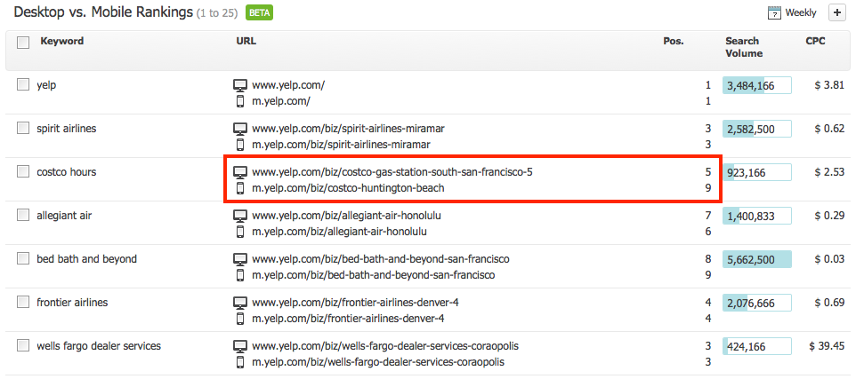The height and width of the screenshot is (379, 856).
Task: Click the green BETA badge
Action: point(259,12)
